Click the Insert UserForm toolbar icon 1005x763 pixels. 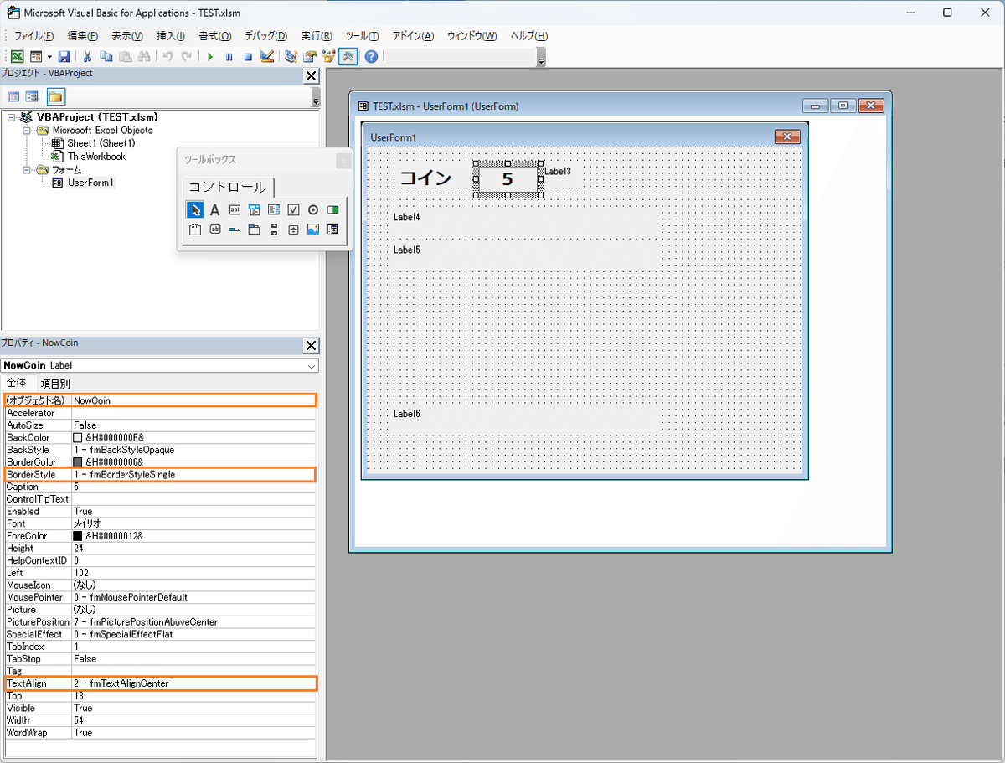tap(36, 57)
